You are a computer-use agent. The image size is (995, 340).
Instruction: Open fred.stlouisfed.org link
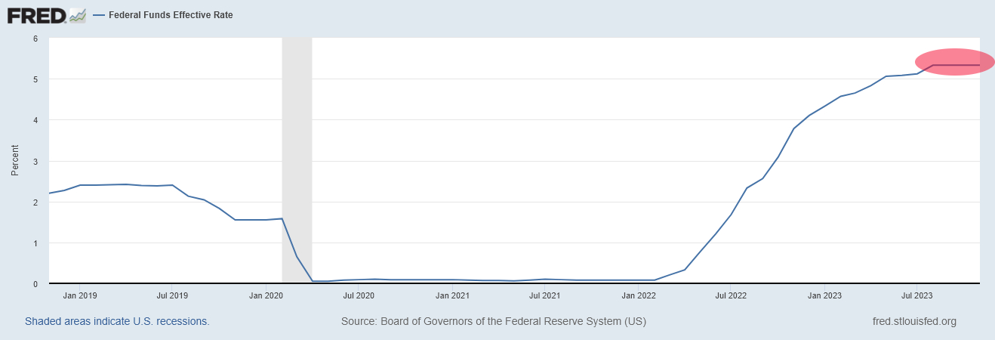pos(914,321)
